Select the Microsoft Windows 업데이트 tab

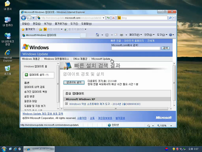[x=50, y=35]
